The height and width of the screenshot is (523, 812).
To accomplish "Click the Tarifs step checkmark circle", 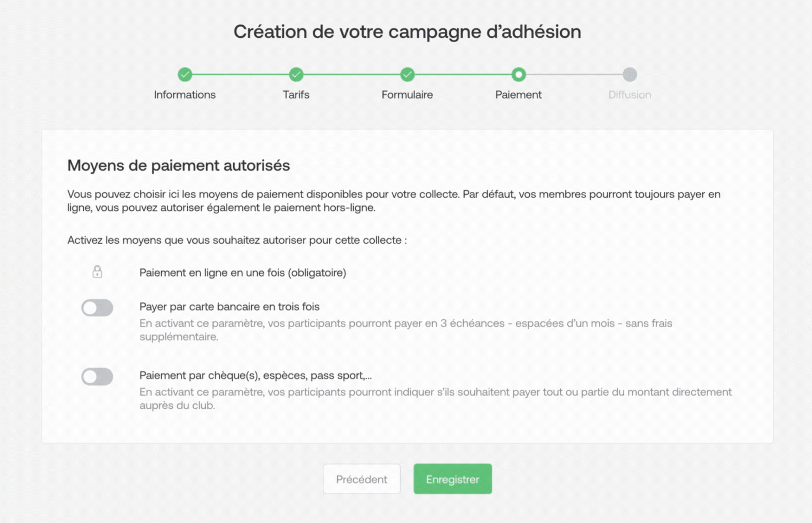I will click(x=296, y=74).
